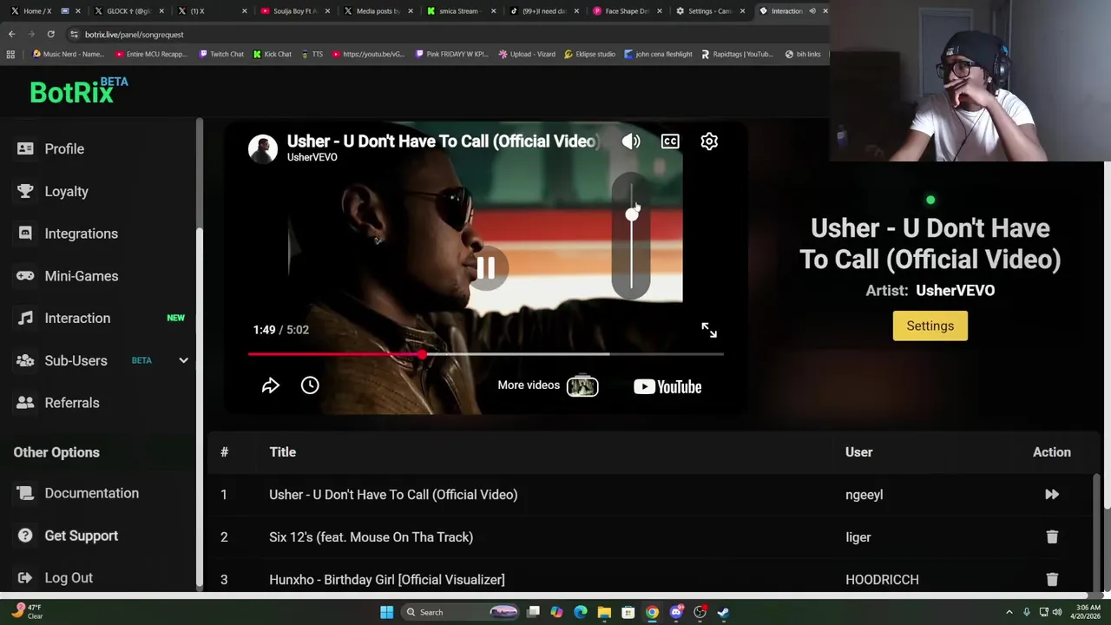1111x625 pixels.
Task: Click user HOODRICCH in queue
Action: (x=882, y=580)
